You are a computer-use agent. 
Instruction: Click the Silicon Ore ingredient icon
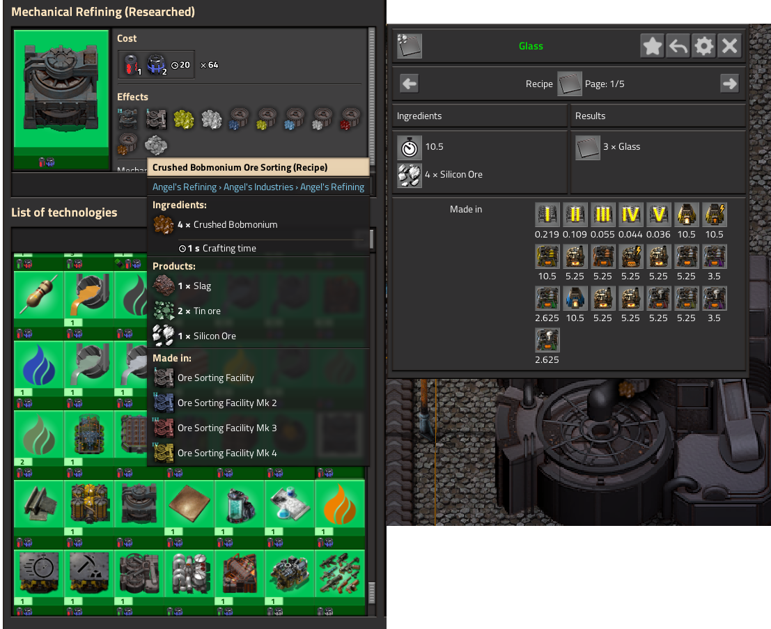tap(409, 175)
